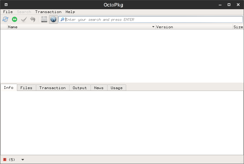Click the undo rollback arrow icon
This screenshot has width=244, height=164.
point(33,20)
